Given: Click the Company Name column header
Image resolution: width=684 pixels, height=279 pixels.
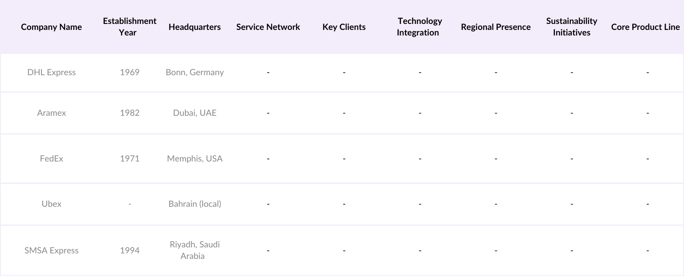Looking at the screenshot, I should tap(51, 27).
